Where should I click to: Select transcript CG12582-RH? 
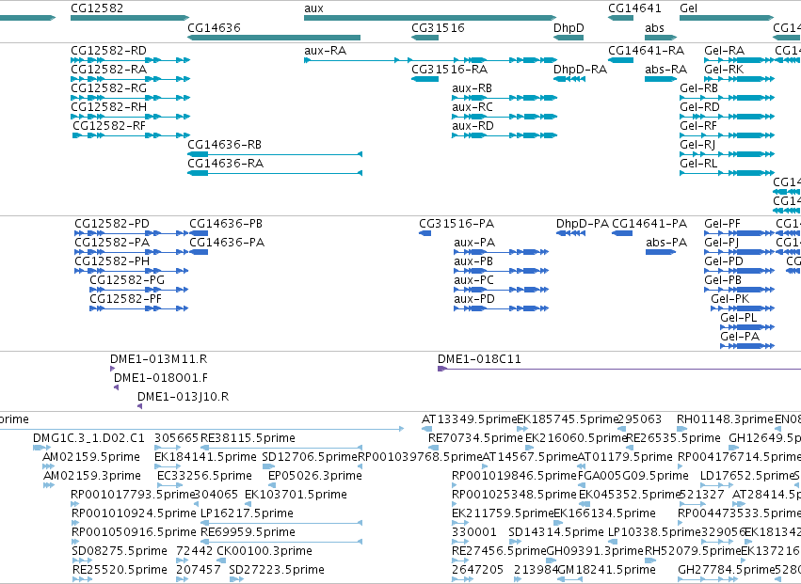tap(130, 117)
